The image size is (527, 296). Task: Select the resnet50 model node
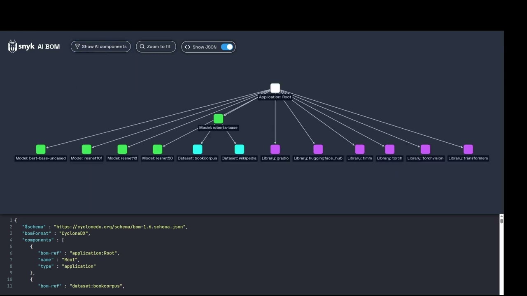pyautogui.click(x=158, y=149)
